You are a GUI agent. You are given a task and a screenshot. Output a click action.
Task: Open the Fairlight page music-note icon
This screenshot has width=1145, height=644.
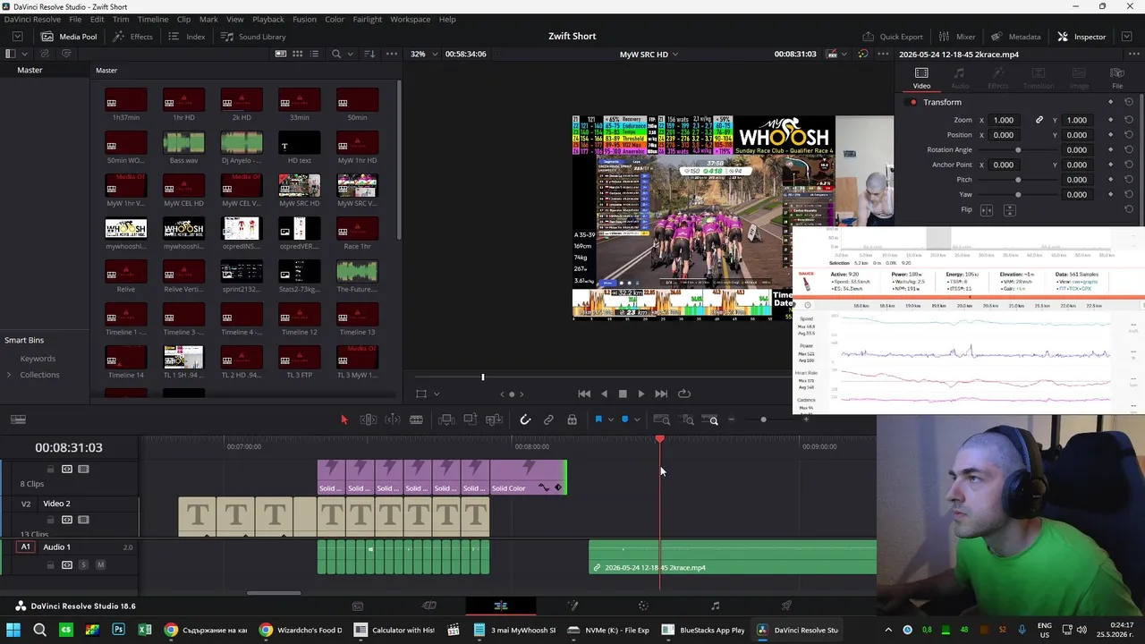[715, 606]
